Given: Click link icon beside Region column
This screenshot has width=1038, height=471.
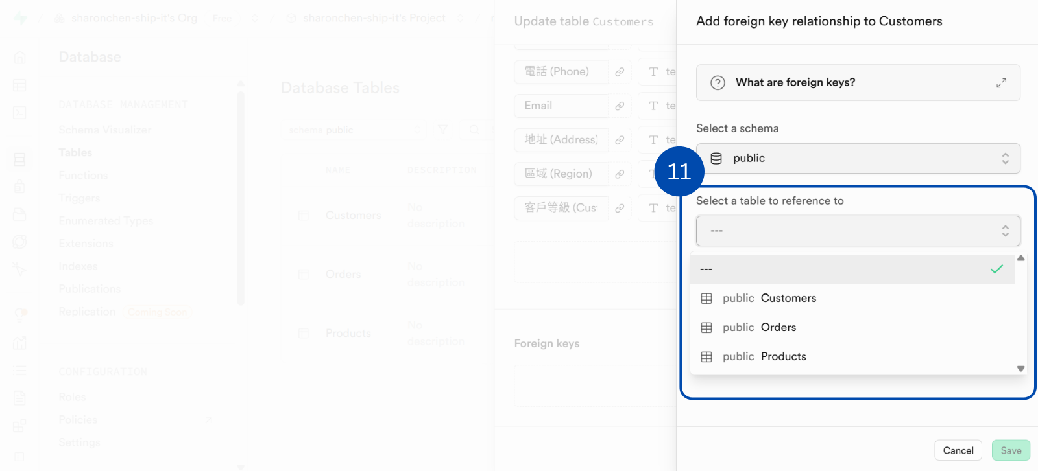Looking at the screenshot, I should tap(620, 174).
